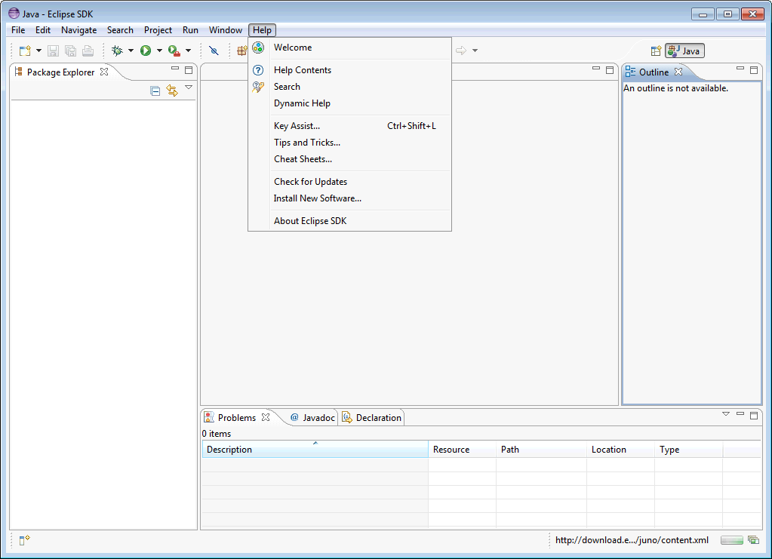772x559 pixels.
Task: Choose Check for Updates menu entry
Action: click(x=310, y=182)
